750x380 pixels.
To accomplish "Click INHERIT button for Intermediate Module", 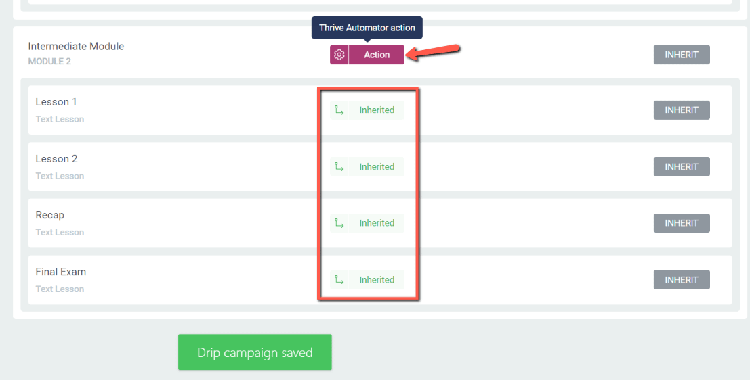I will pyautogui.click(x=682, y=54).
